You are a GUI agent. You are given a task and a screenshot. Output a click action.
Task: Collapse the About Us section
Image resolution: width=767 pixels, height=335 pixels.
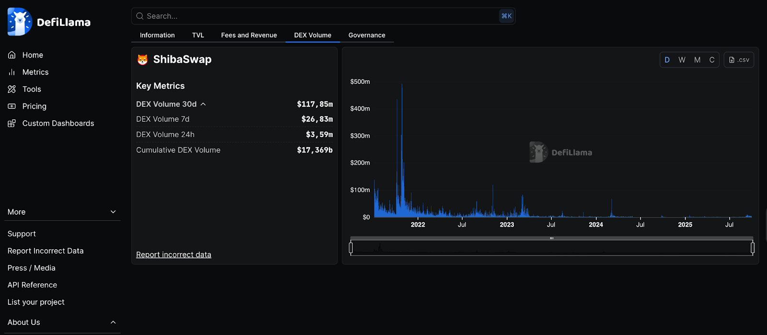pyautogui.click(x=113, y=322)
